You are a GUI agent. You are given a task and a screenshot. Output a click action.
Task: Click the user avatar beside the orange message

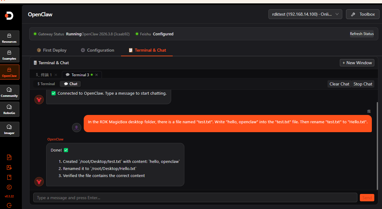click(77, 128)
